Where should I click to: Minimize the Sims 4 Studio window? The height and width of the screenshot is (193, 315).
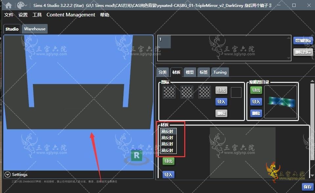point(279,5)
